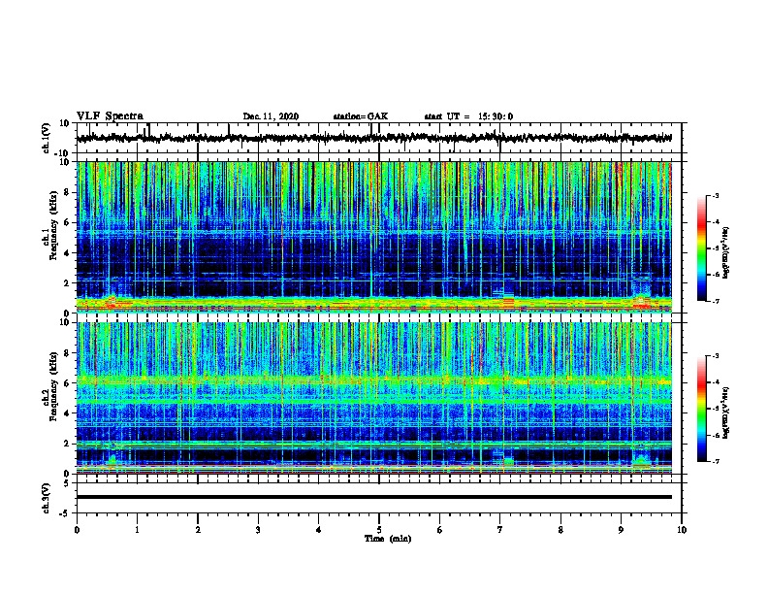Click the "-7" label on ch.2 color bar
Image resolution: width=768 pixels, height=594 pixels.
click(x=715, y=461)
